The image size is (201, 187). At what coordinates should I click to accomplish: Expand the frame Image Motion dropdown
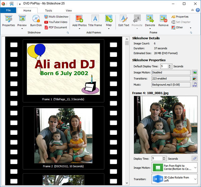(195, 168)
